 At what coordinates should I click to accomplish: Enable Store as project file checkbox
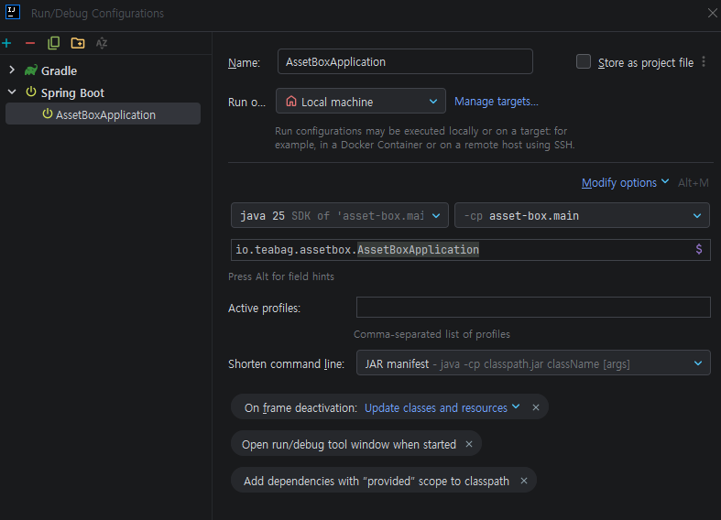click(584, 61)
